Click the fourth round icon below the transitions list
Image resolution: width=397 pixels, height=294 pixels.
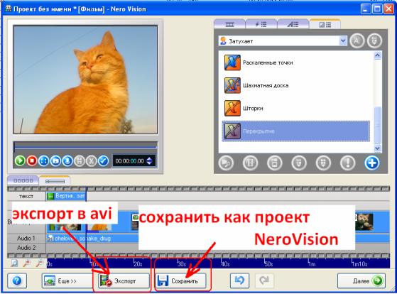[299, 163]
